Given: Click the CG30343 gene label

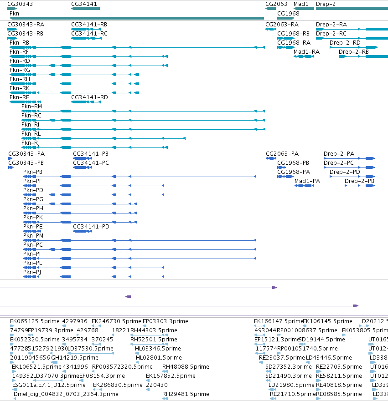Looking at the screenshot, I should pos(20,4).
